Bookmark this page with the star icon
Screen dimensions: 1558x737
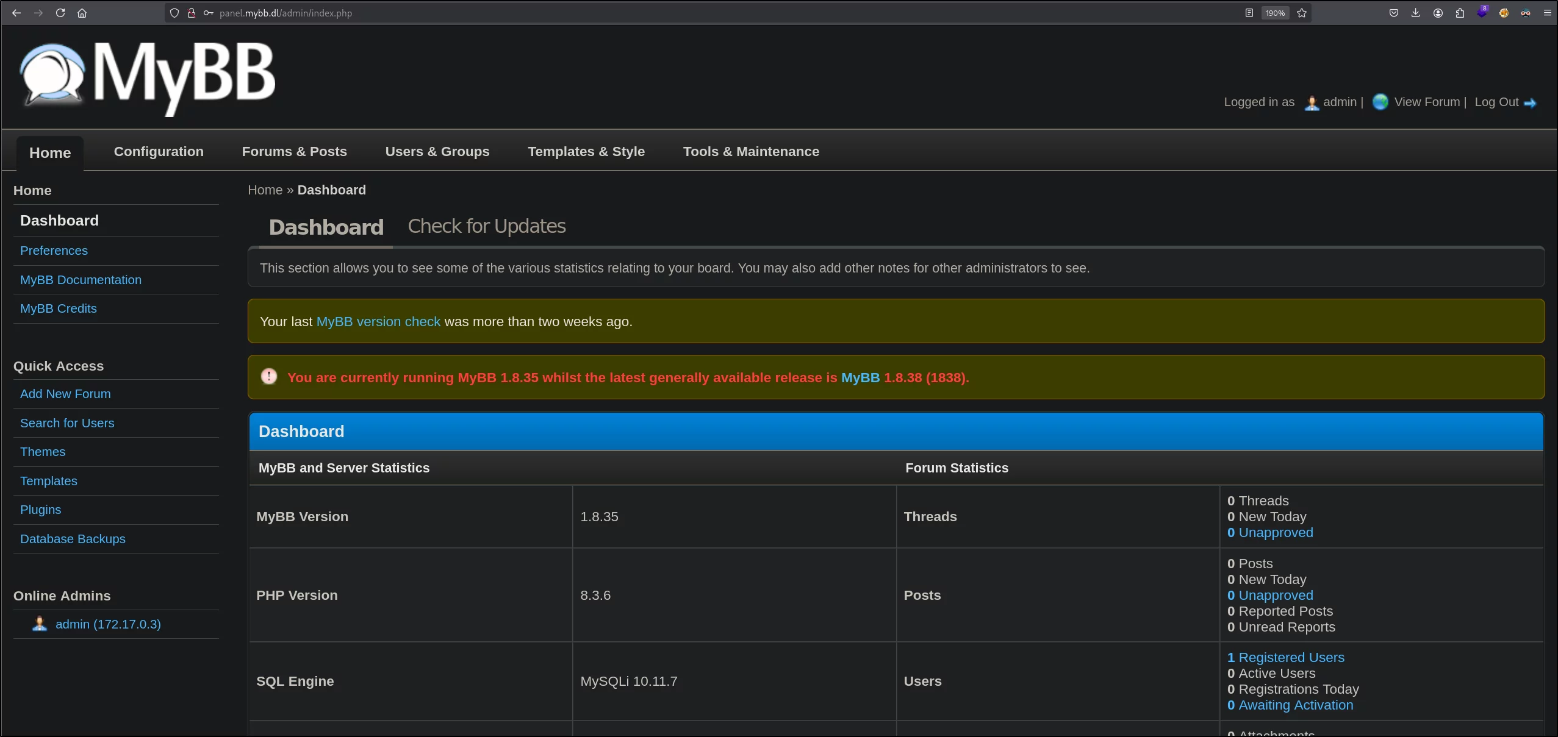[1302, 13]
